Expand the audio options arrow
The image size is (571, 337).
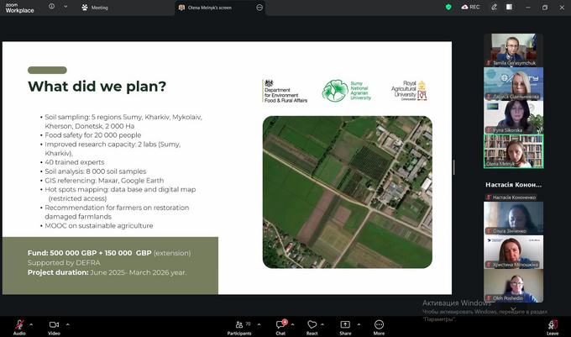click(x=32, y=324)
